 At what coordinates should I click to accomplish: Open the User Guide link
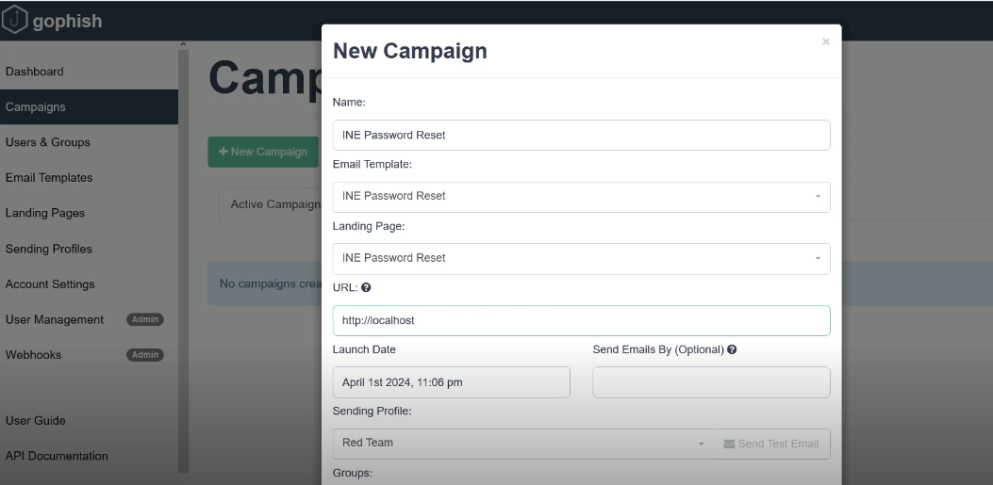click(x=36, y=421)
